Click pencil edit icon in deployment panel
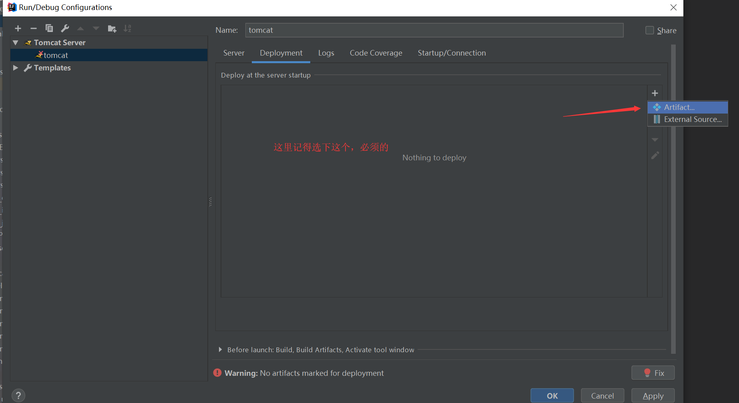The image size is (739, 403). pyautogui.click(x=655, y=155)
